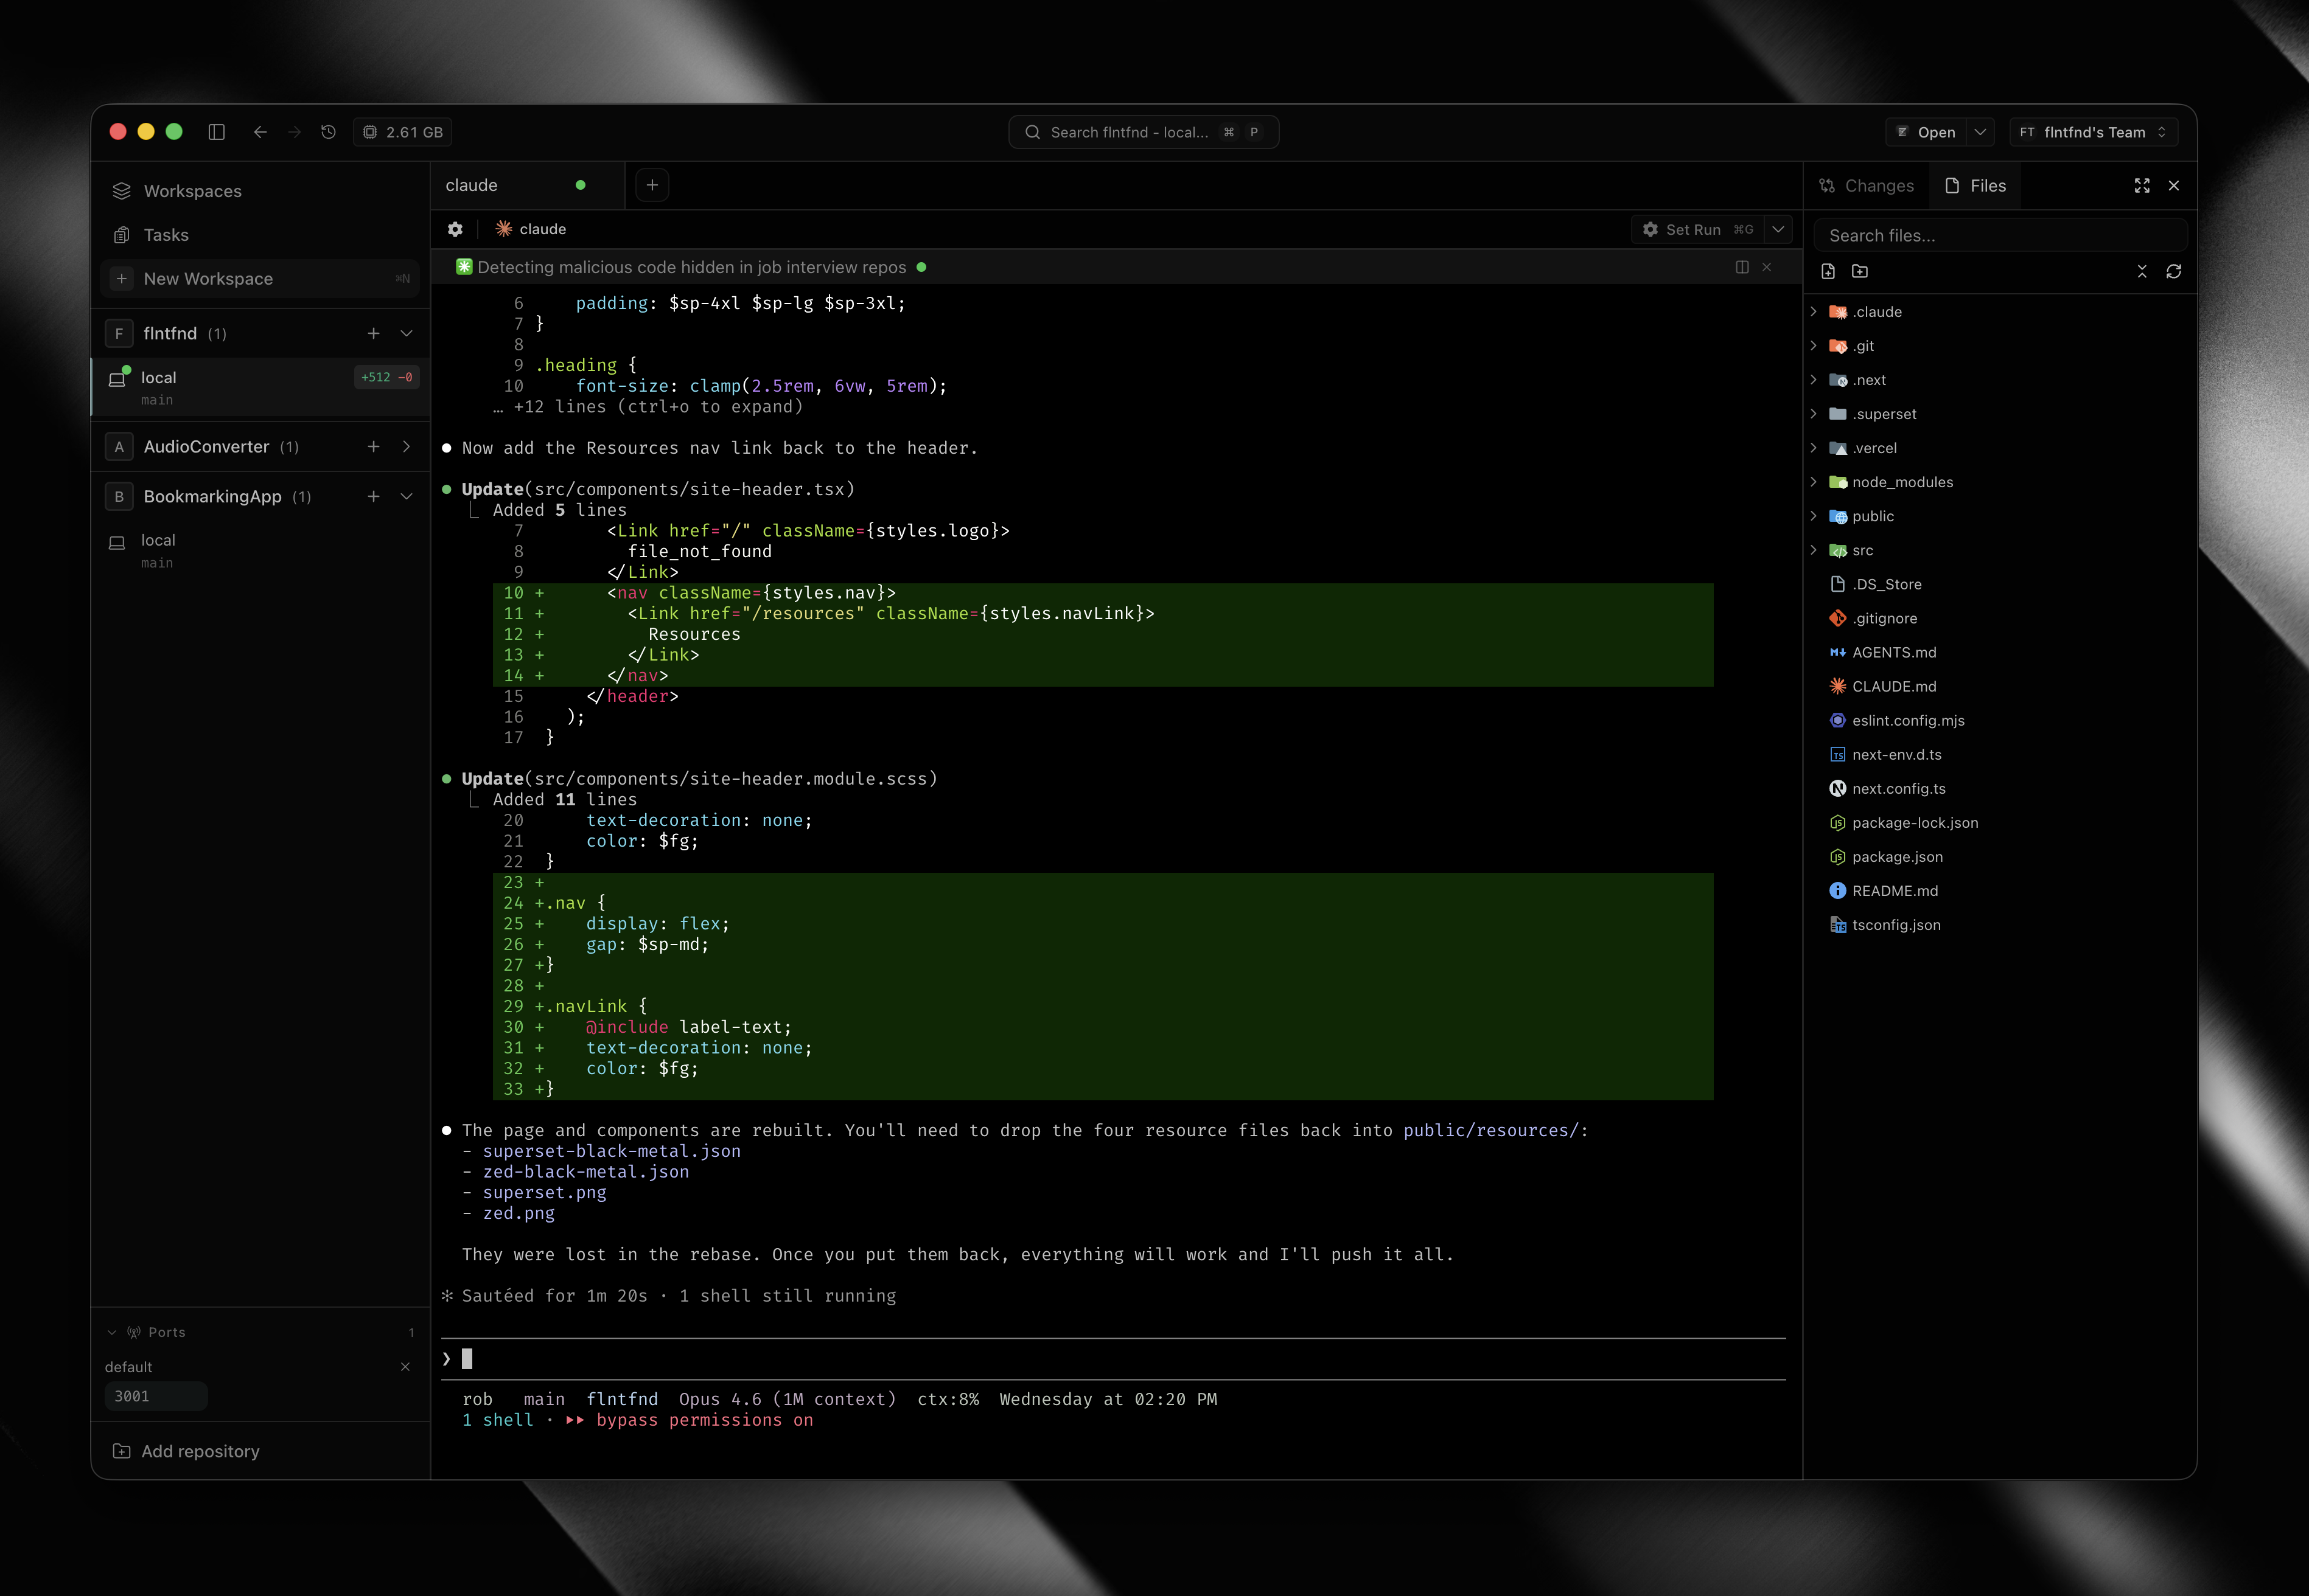Click the new file icon in Files panel
The height and width of the screenshot is (1596, 2309).
point(1828,271)
